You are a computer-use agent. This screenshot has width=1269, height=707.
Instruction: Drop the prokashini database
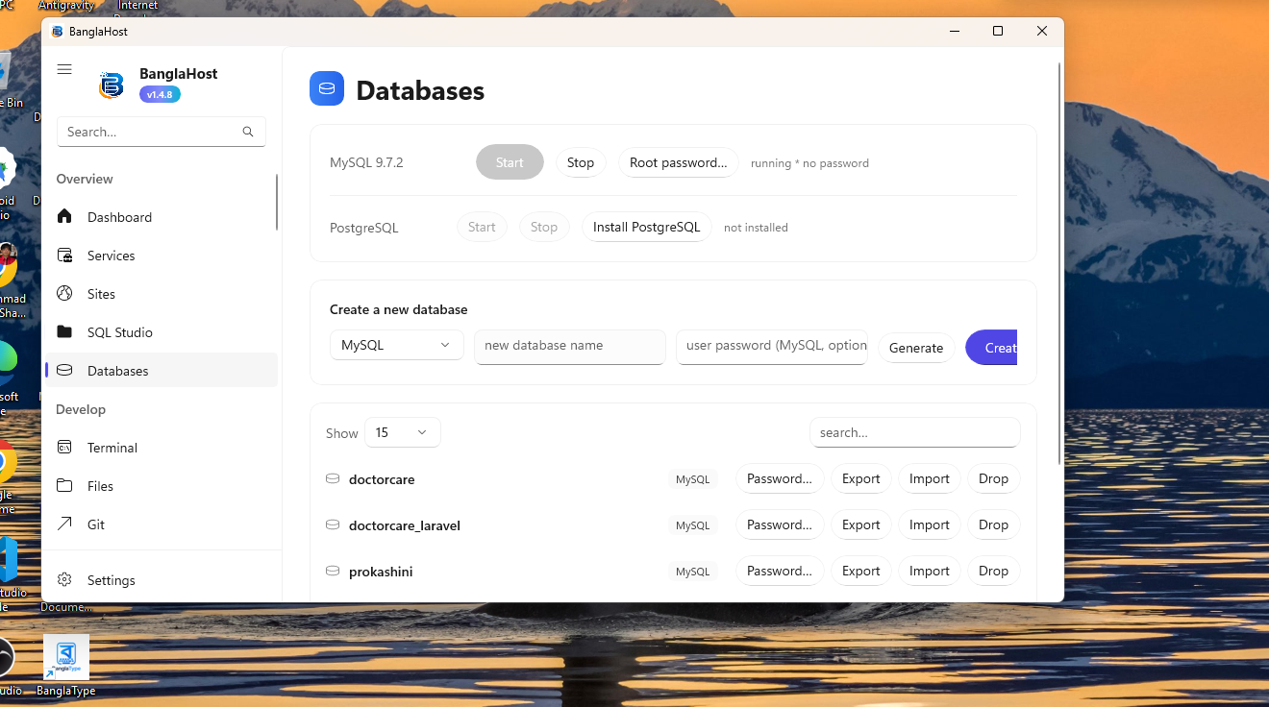point(994,571)
